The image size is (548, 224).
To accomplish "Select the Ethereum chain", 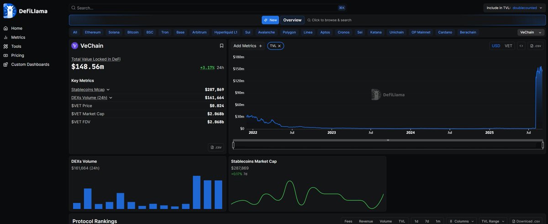I will pos(93,32).
